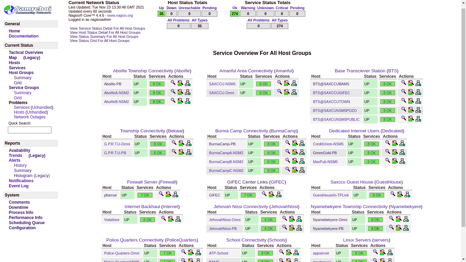Click the magnifier icon for pfsense host
This screenshot has height=262, width=466.
tap(161, 194)
